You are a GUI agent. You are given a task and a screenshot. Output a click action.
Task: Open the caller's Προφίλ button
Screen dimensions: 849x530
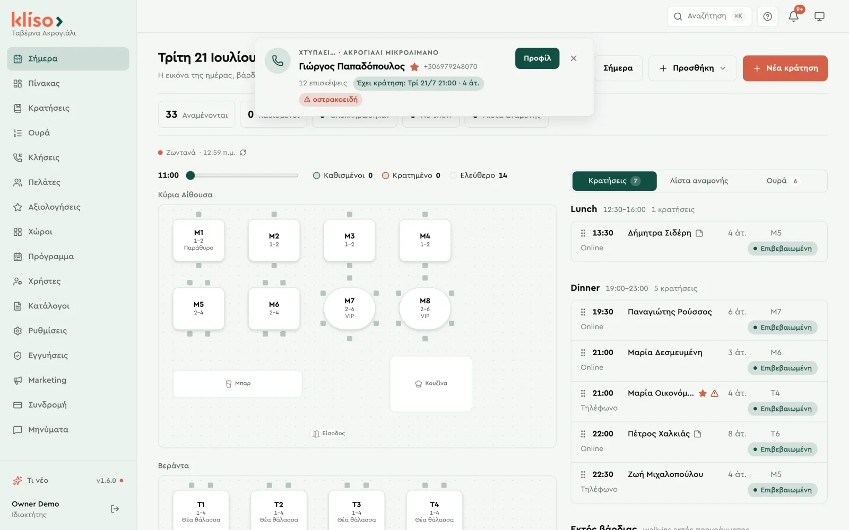click(x=537, y=58)
